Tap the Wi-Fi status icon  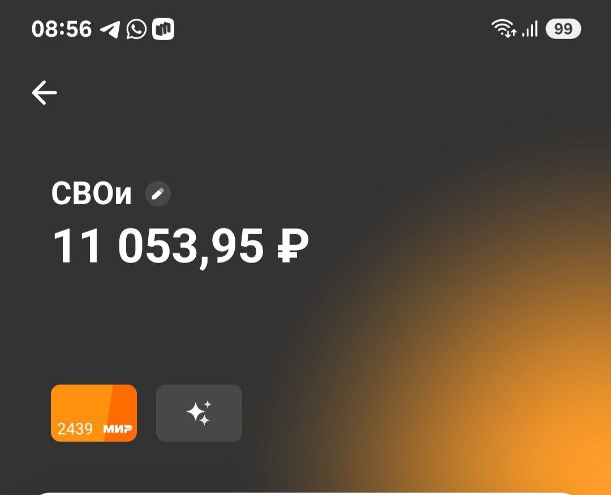coord(501,27)
